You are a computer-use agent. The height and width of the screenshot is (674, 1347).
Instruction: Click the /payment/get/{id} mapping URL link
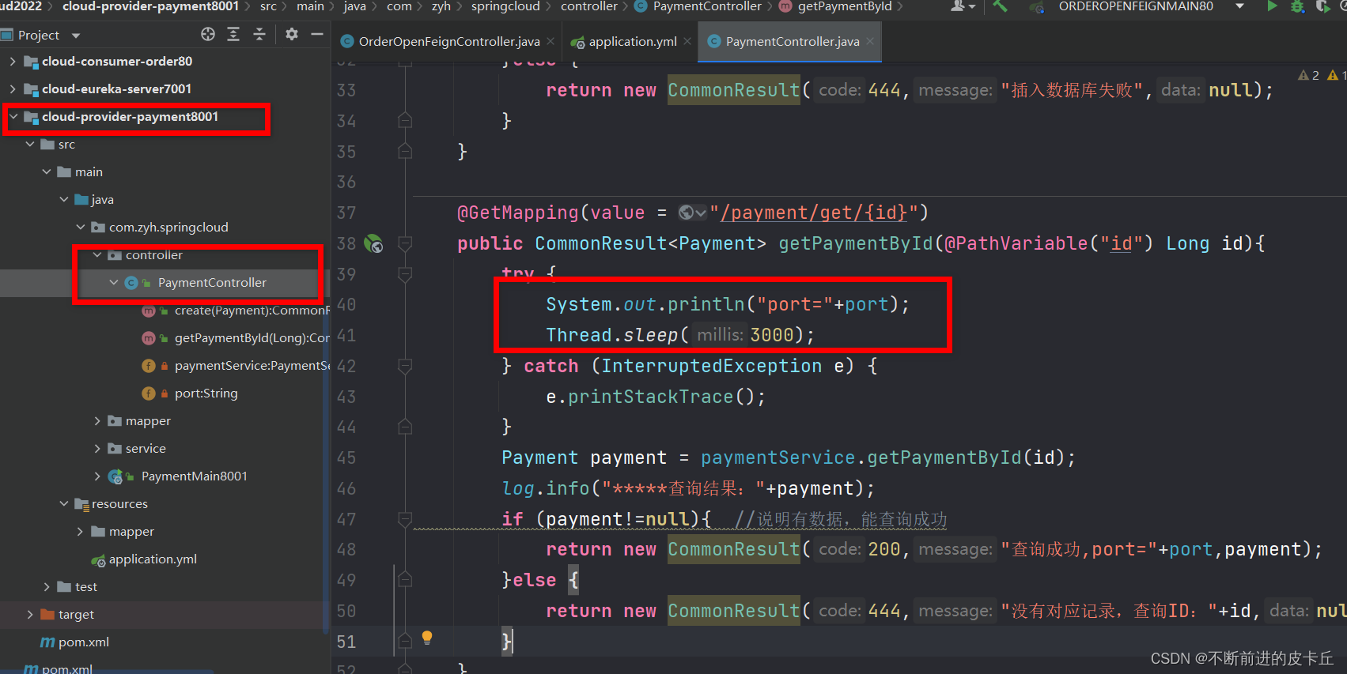(814, 213)
